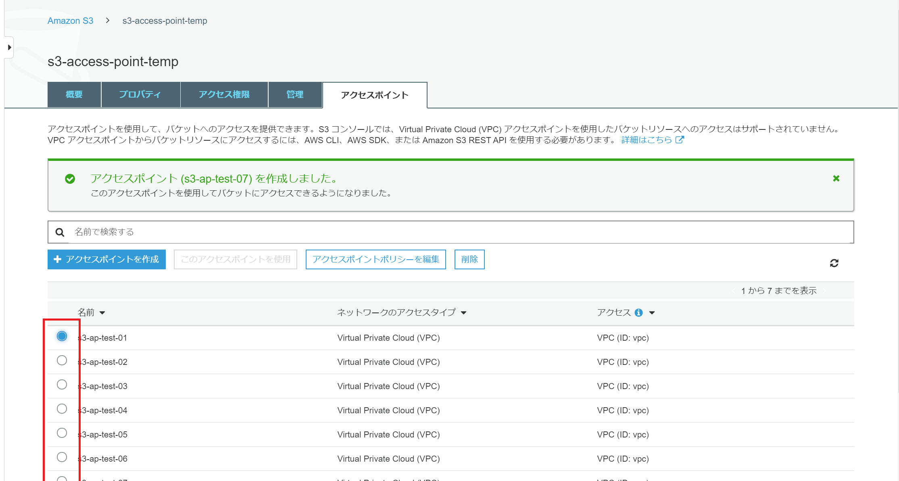The height and width of the screenshot is (481, 899).
Task: Dismiss the success notification with the X icon
Action: pyautogui.click(x=836, y=178)
